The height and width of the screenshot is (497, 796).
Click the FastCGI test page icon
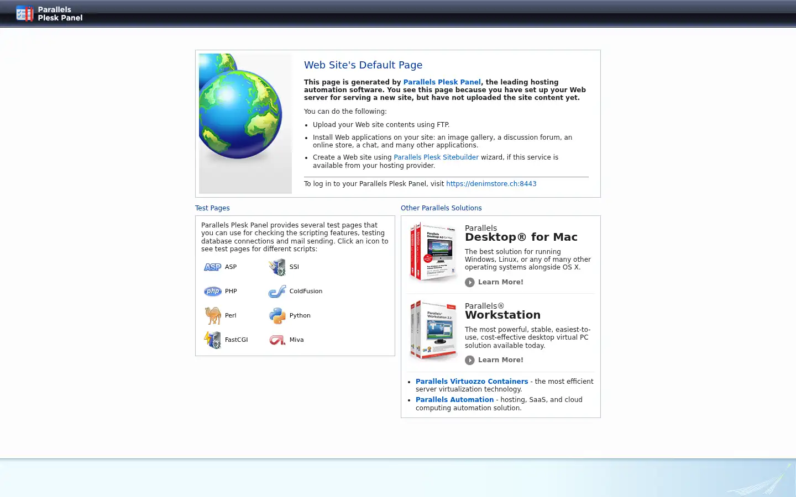[213, 340]
